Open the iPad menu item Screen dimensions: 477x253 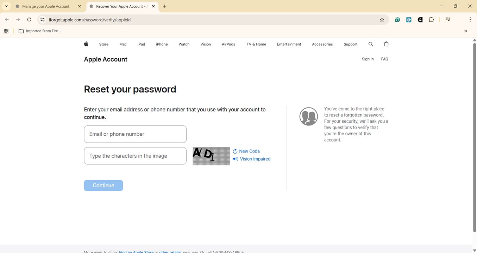[x=141, y=44]
